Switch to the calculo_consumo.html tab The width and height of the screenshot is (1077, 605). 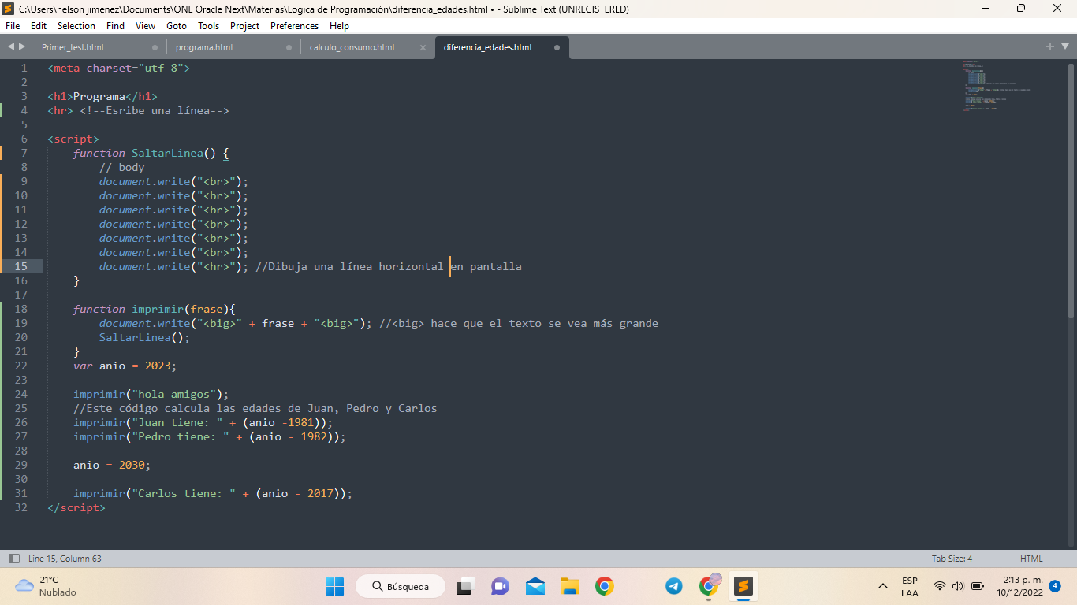pyautogui.click(x=352, y=47)
